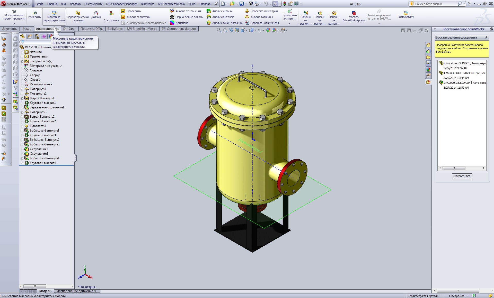Switch to the Эскиз tab
The image size is (494, 298).
click(27, 29)
